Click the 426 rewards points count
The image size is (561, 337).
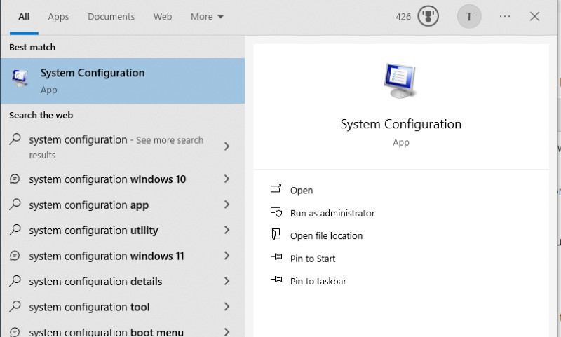pyautogui.click(x=403, y=17)
